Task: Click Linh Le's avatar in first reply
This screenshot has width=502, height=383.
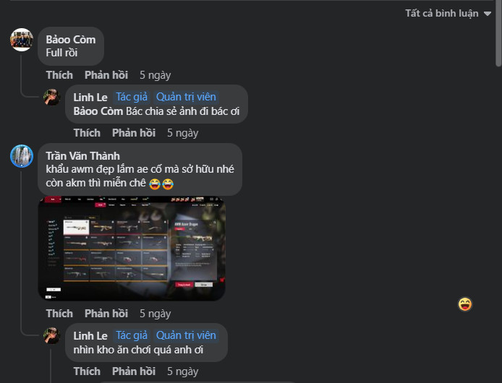Action: 52,97
